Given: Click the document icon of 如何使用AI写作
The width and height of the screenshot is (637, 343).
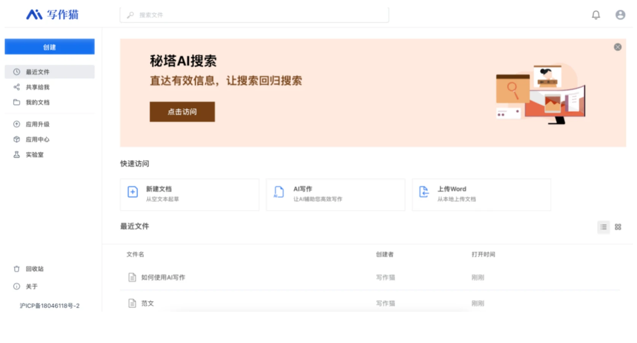Looking at the screenshot, I should pos(132,278).
